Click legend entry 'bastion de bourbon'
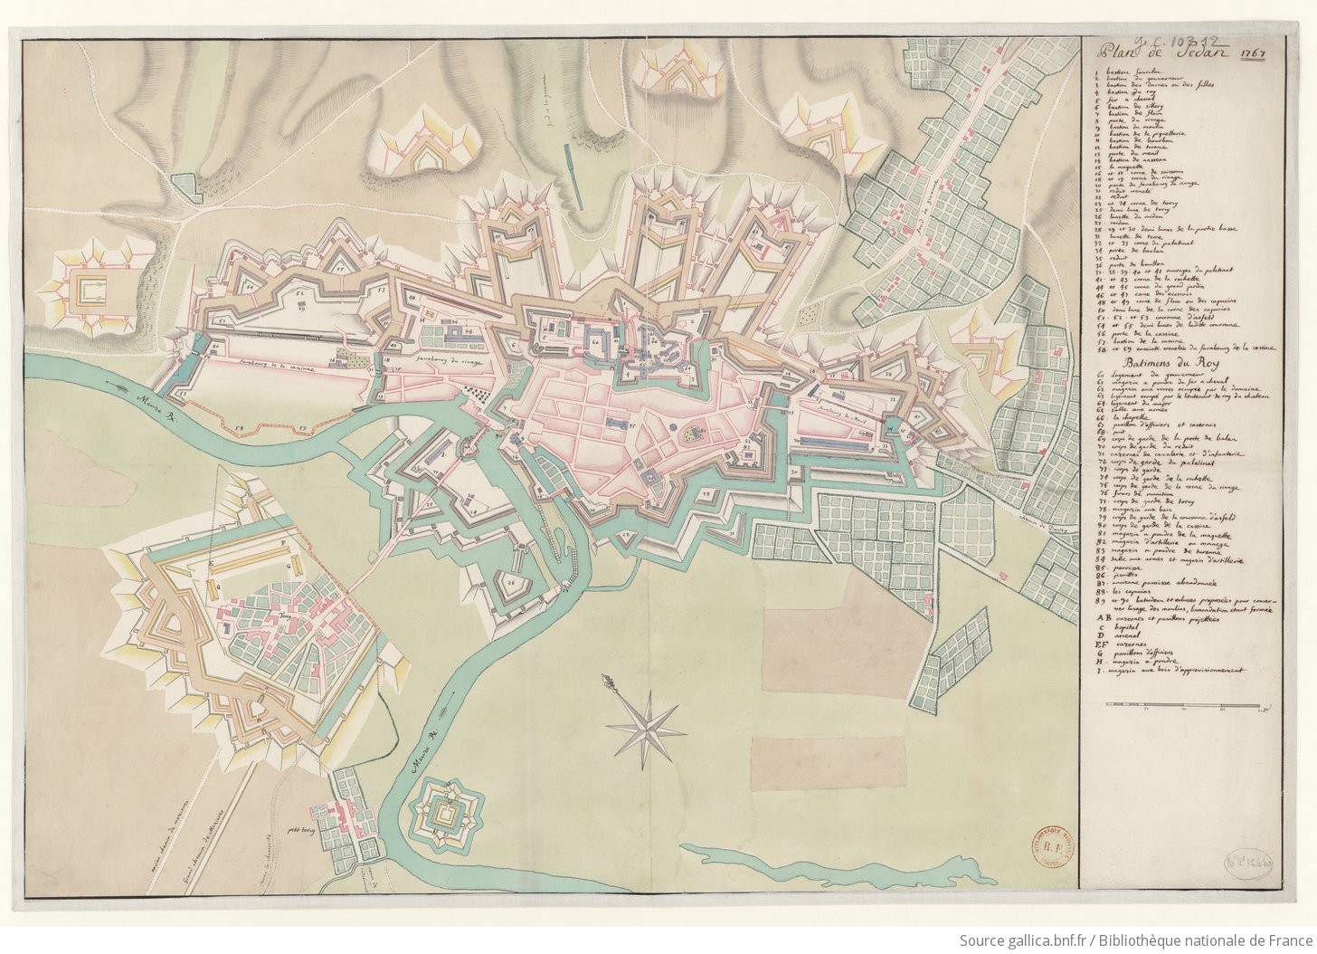 click(1140, 140)
